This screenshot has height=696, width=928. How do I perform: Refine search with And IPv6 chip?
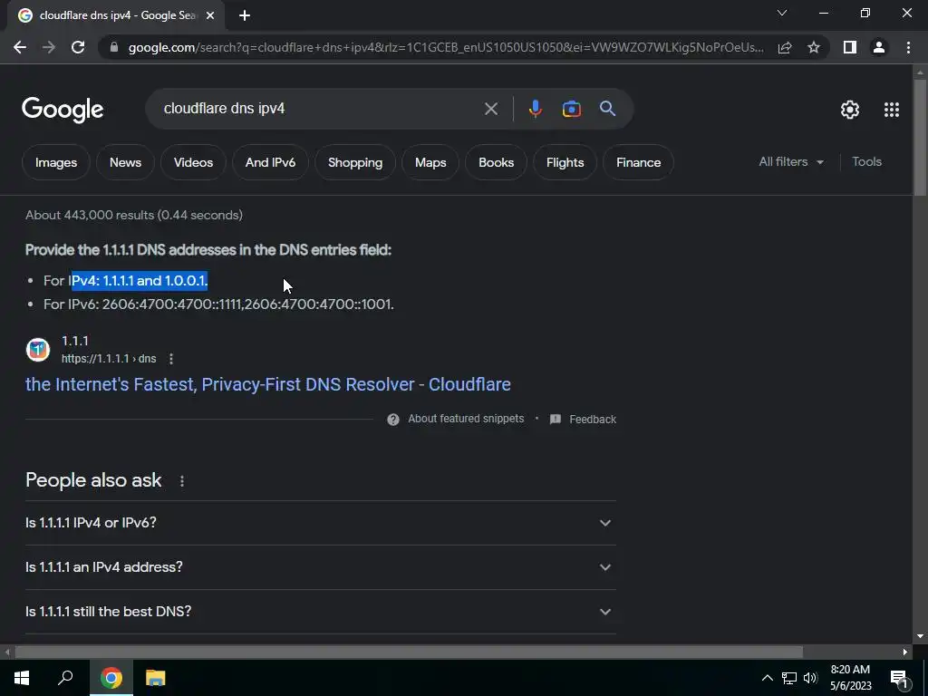(x=270, y=162)
